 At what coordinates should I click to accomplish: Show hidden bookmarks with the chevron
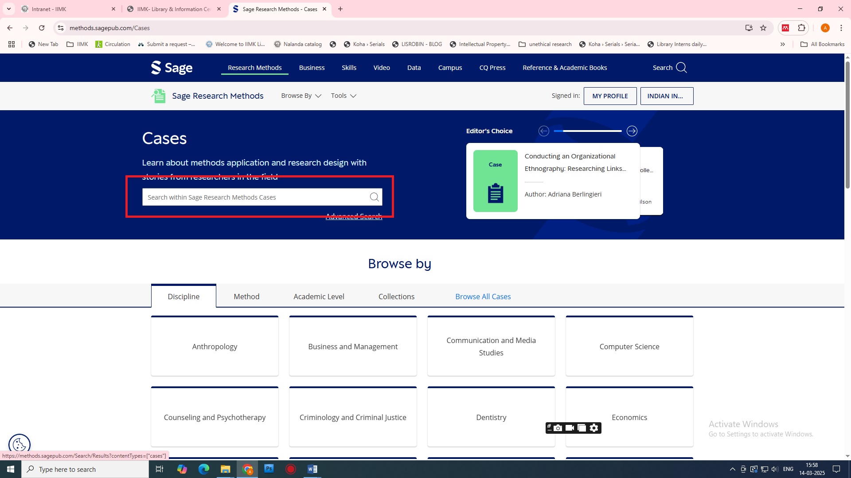[783, 44]
